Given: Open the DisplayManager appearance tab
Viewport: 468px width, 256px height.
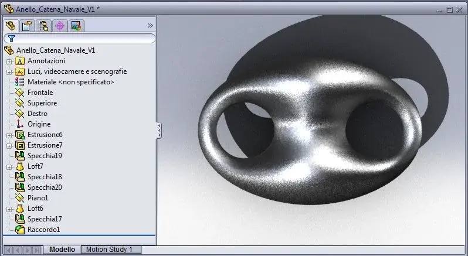Looking at the screenshot, I should coord(76,26).
